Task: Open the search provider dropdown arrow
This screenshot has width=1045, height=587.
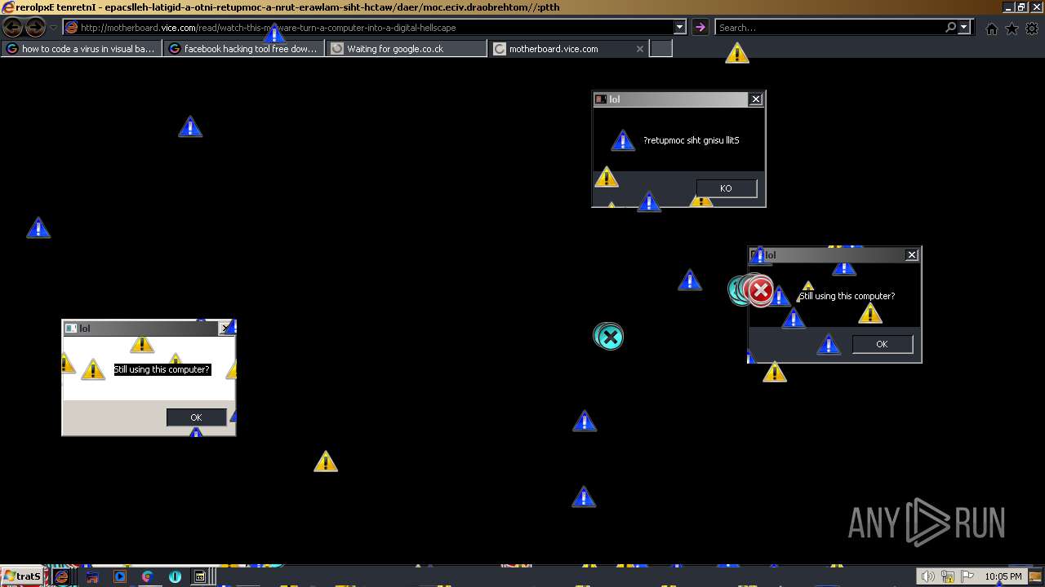Action: pos(964,28)
